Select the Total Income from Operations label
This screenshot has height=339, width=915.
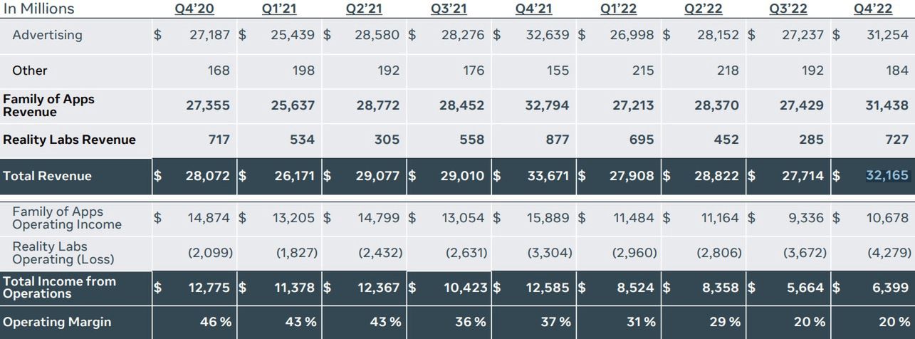click(x=59, y=288)
